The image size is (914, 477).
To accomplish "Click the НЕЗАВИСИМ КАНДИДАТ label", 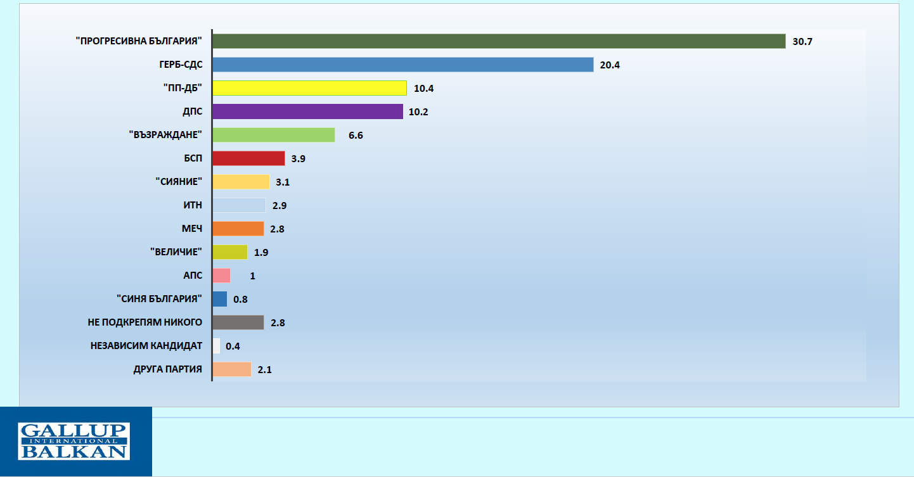I will (146, 346).
